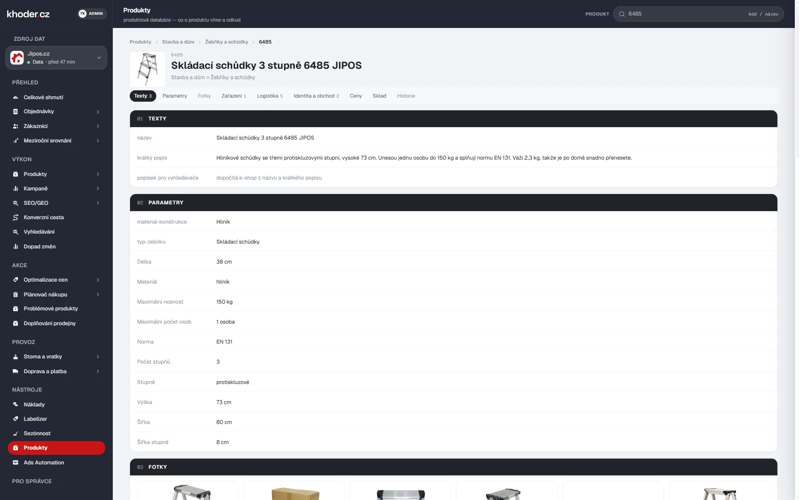This screenshot has height=500, width=800.
Task: Open the Zařazení tab
Action: [x=234, y=96]
